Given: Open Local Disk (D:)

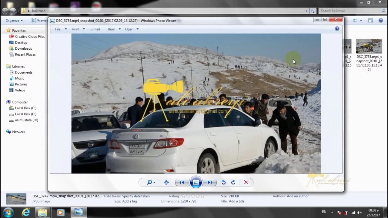Looking at the screenshot, I should 25,114.
